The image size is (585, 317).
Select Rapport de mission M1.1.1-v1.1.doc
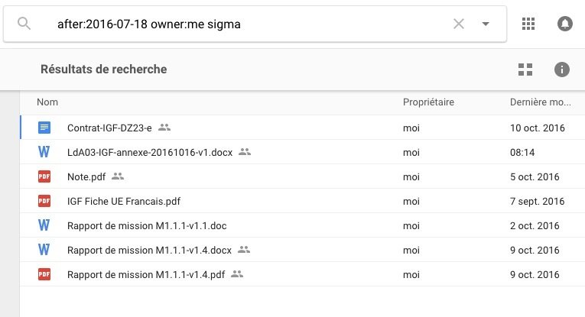(147, 226)
